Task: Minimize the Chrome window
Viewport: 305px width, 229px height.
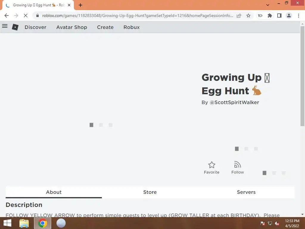Action: pyautogui.click(x=278, y=3)
